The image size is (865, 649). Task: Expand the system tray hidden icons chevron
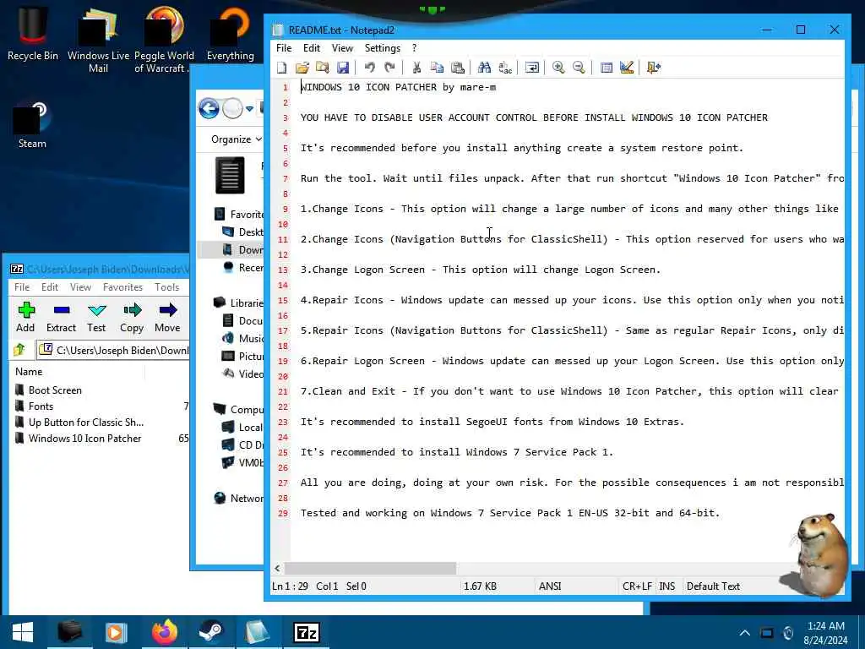[744, 632]
